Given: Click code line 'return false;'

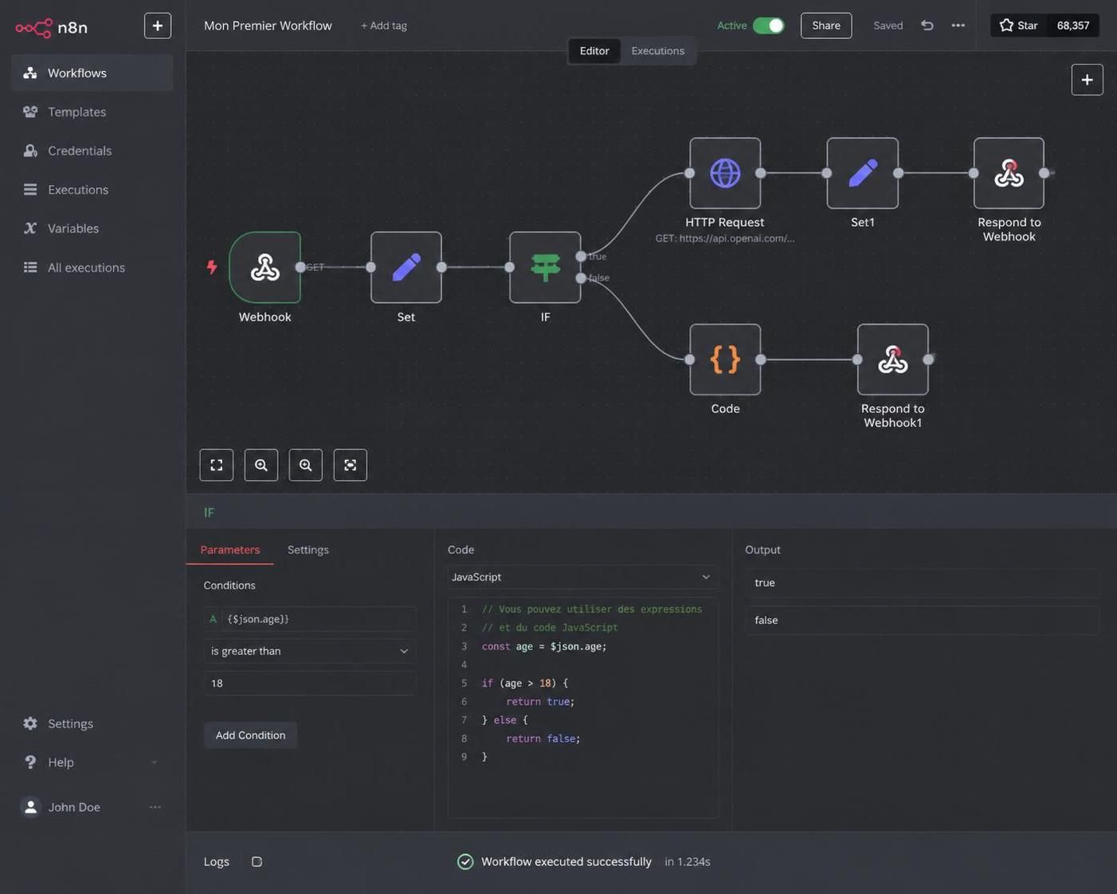Looking at the screenshot, I should tap(543, 739).
